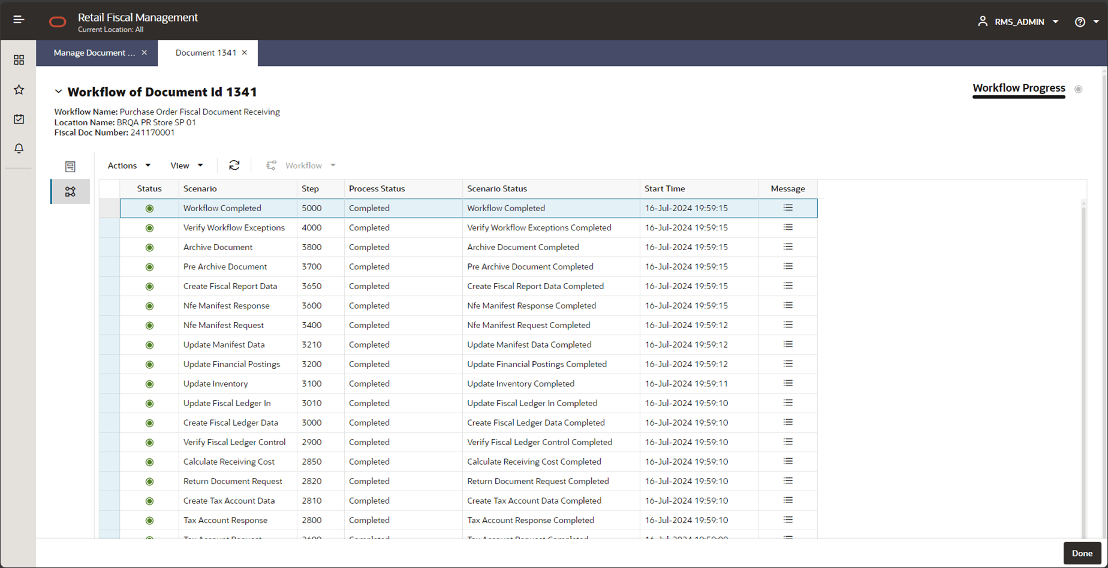Open the Tasks clipboard icon in sidebar
This screenshot has width=1108, height=568.
19,119
